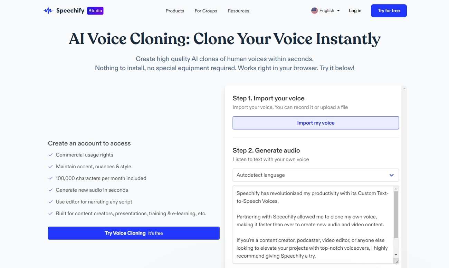Click inside the sample script text area
The width and height of the screenshot is (449, 268).
coord(313,224)
